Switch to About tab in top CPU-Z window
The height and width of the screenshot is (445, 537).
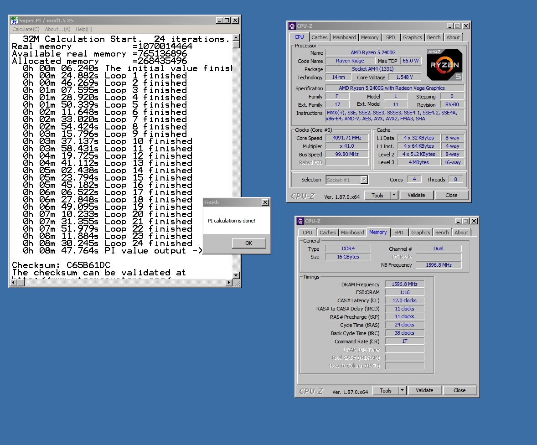click(x=453, y=38)
